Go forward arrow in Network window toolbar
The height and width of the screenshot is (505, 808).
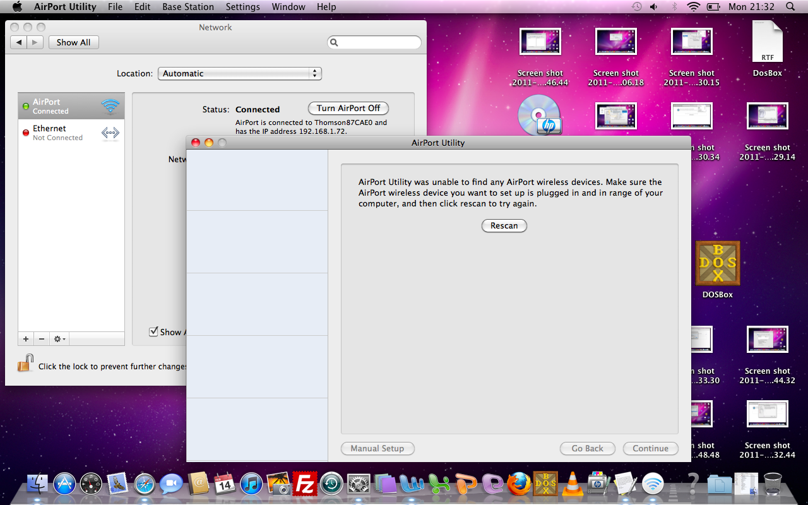tap(35, 42)
